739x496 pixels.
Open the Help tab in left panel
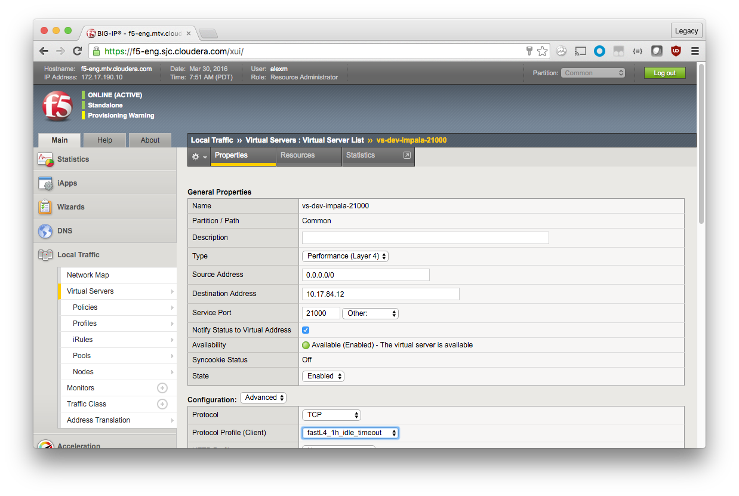(x=104, y=140)
